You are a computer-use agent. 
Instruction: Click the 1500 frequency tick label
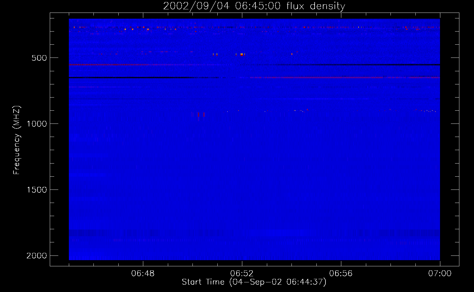[x=37, y=190]
